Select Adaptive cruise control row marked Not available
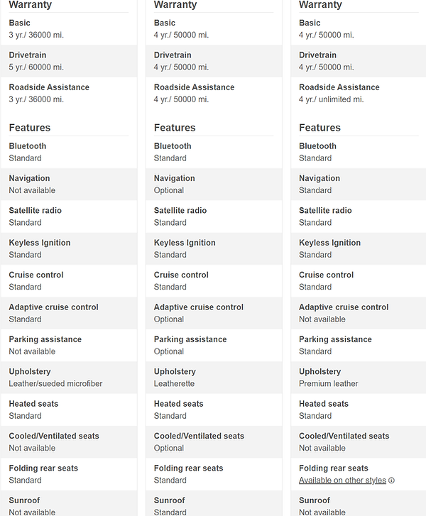426x516 pixels. pos(359,313)
